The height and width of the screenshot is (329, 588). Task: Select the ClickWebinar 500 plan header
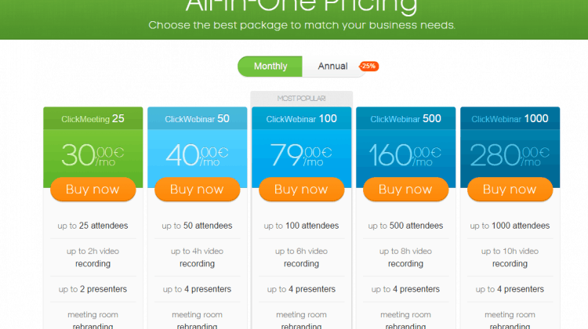(x=406, y=119)
